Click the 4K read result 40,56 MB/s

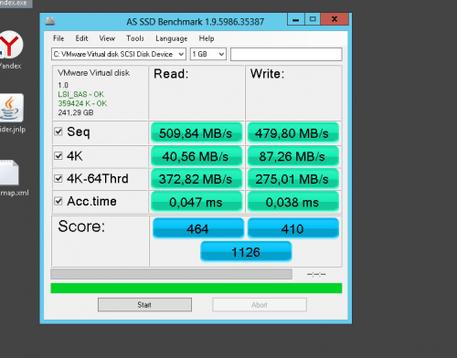click(x=197, y=156)
